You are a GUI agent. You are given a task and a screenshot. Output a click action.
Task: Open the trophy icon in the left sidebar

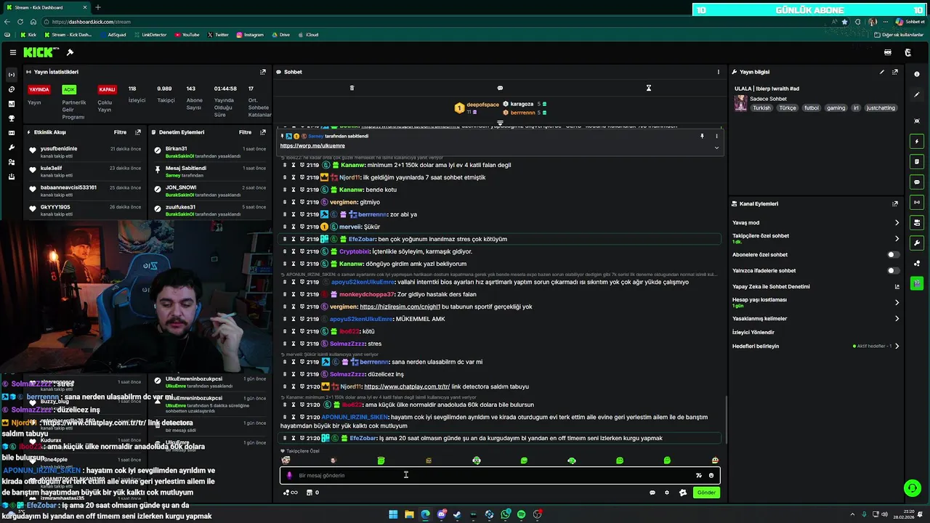[x=11, y=118]
